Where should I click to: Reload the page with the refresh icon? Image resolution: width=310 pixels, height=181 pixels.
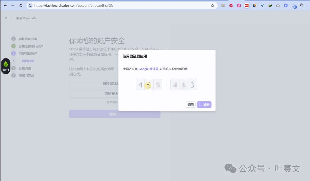click(21, 5)
